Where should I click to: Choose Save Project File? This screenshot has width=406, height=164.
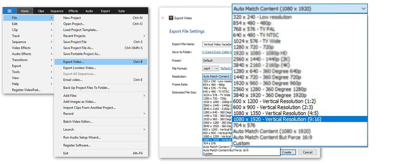101,42
